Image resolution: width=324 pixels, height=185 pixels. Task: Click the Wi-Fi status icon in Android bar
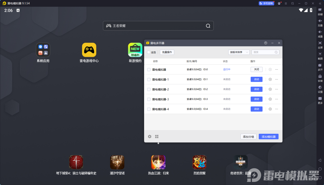[301, 10]
